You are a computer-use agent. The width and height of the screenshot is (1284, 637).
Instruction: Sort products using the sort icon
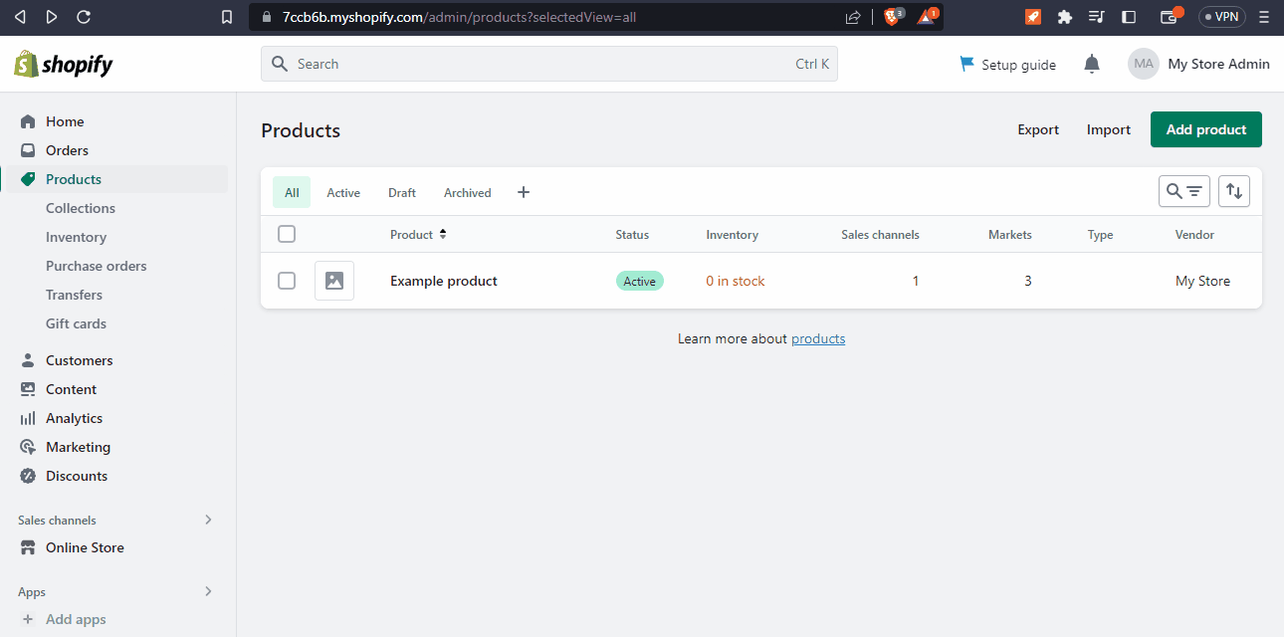tap(1233, 190)
